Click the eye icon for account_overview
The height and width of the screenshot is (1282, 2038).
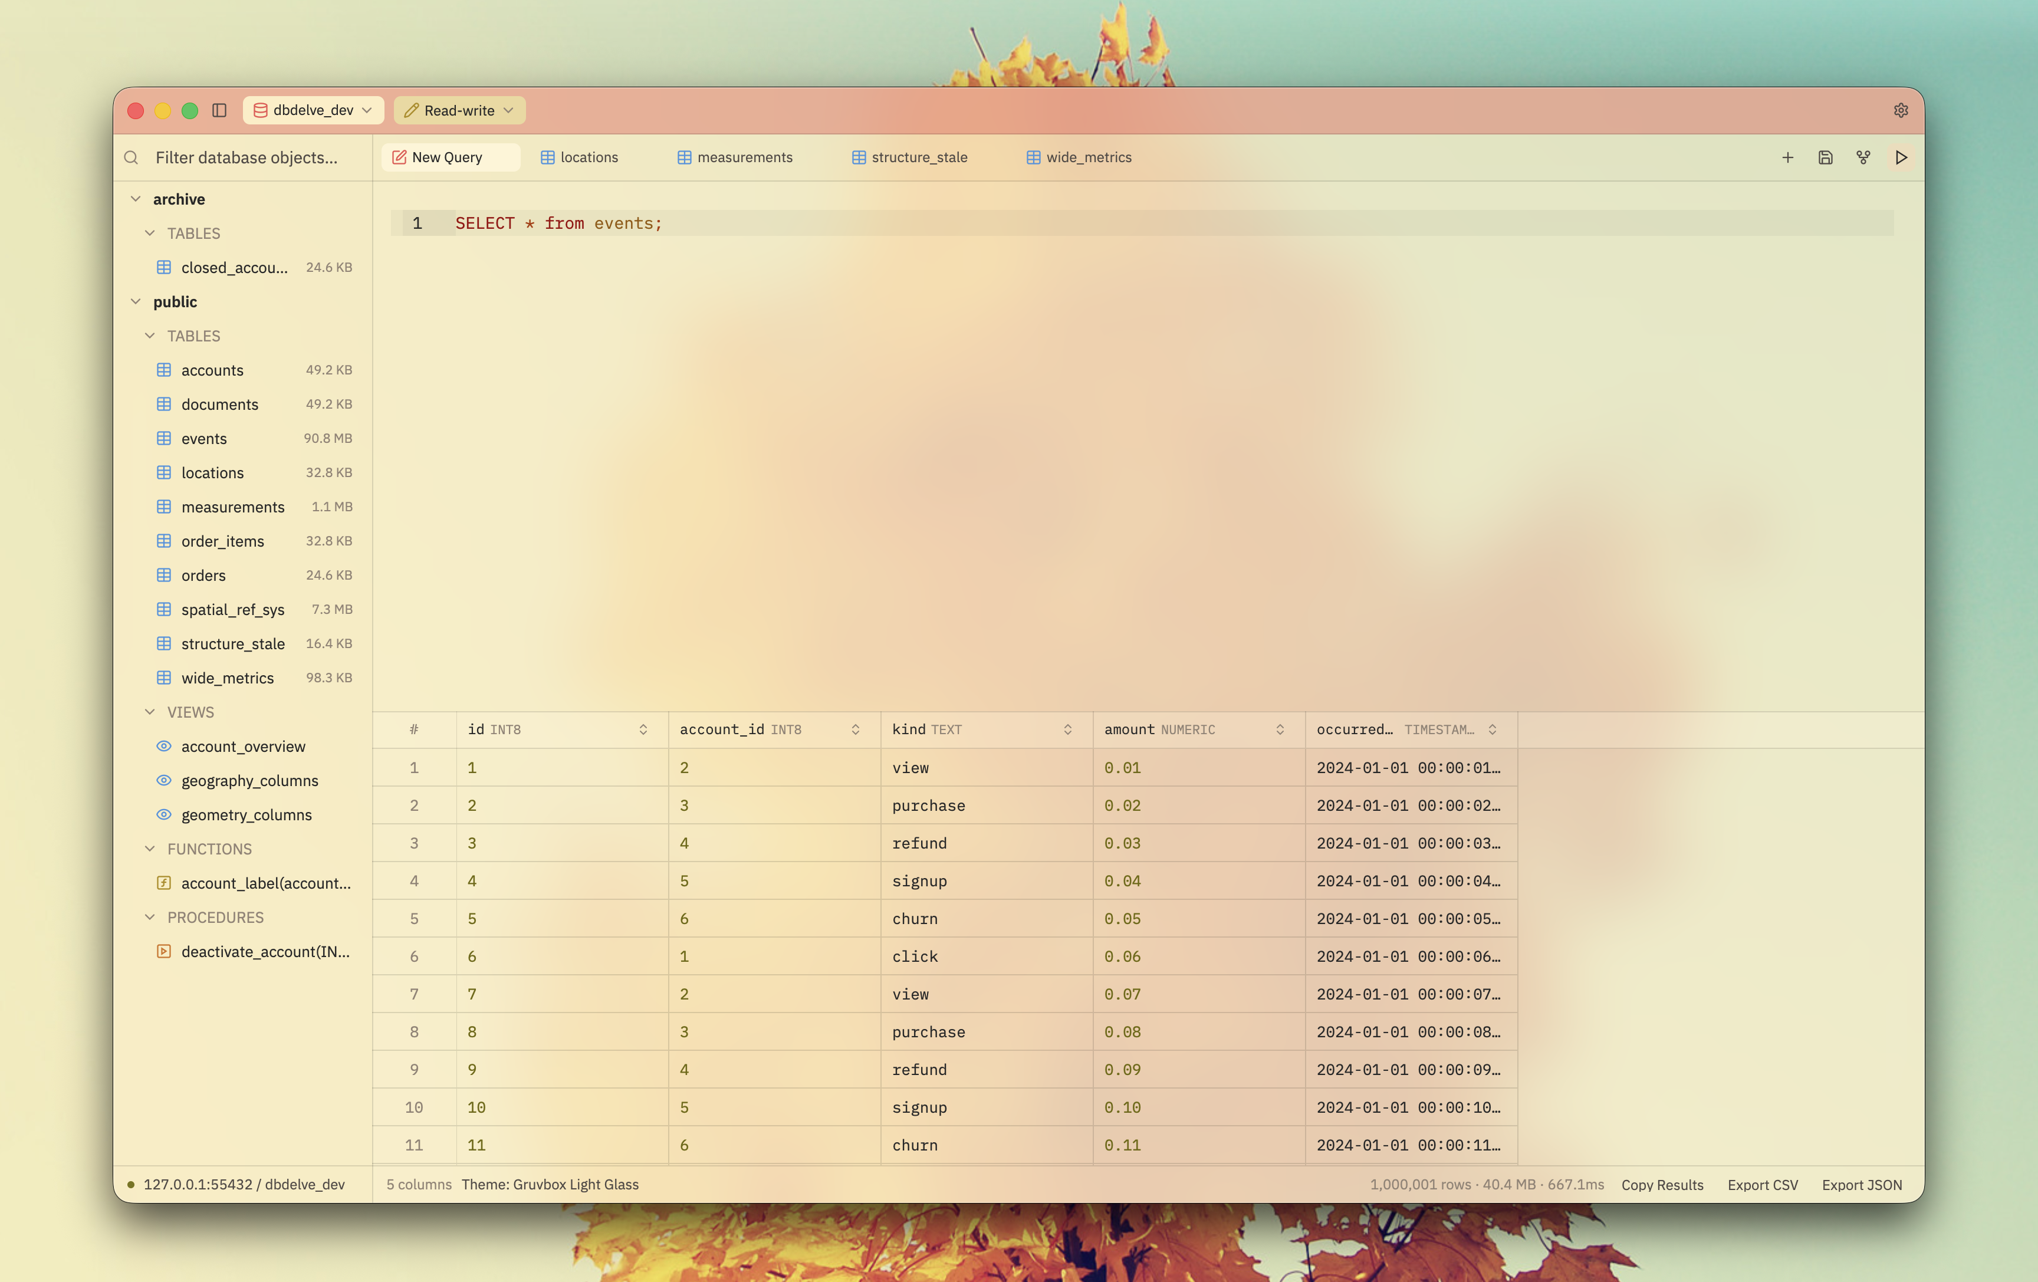point(164,747)
